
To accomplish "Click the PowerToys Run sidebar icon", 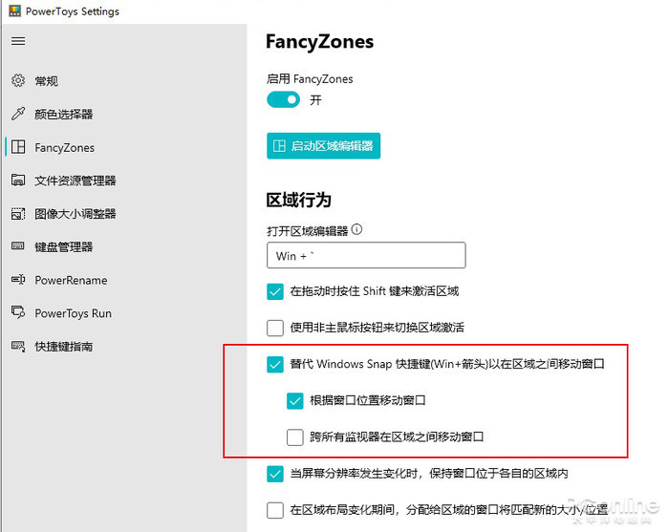I will (x=18, y=312).
